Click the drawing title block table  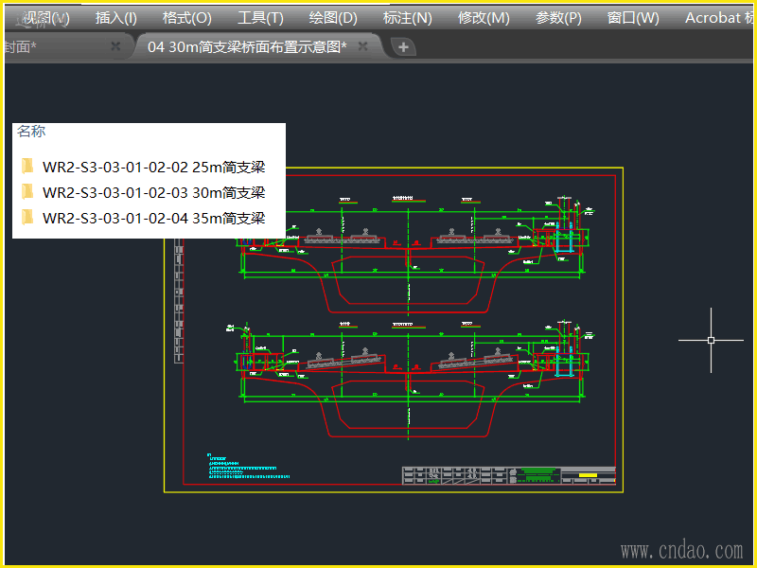(509, 475)
